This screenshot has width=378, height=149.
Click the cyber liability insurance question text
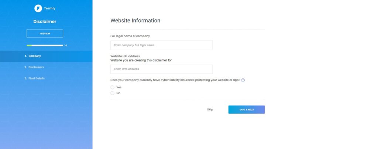tap(175, 80)
